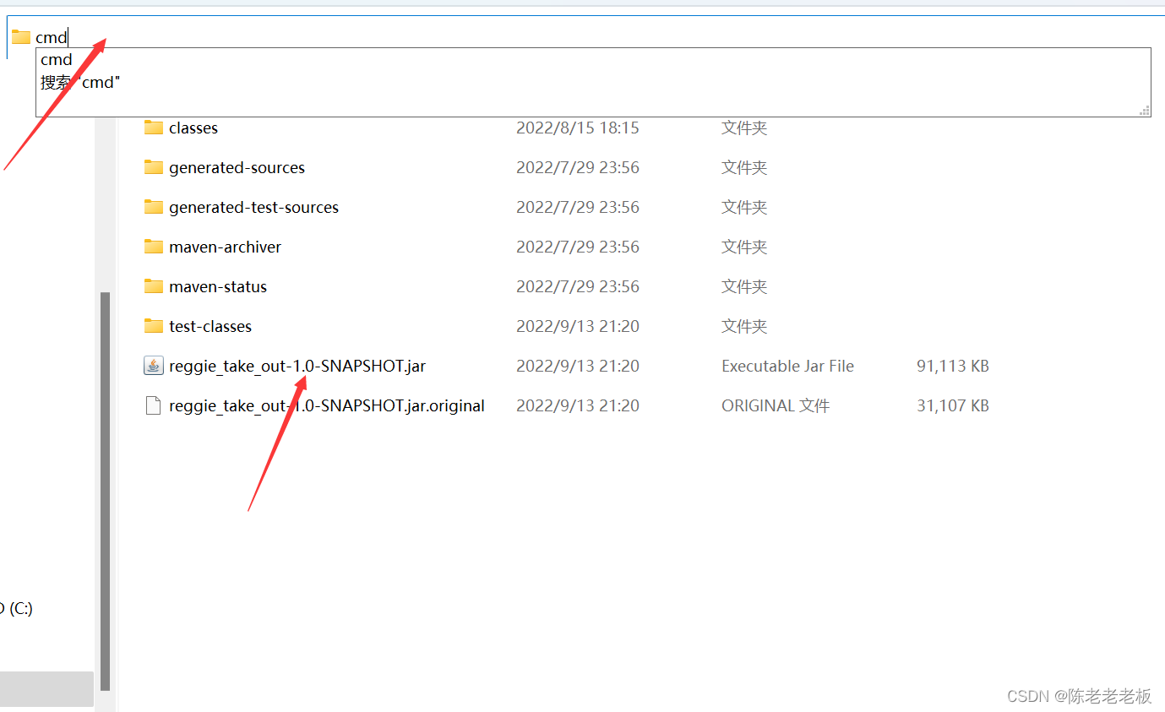Click the navigation pane vertical scrollbar
This screenshot has height=712, width=1165.
106,491
